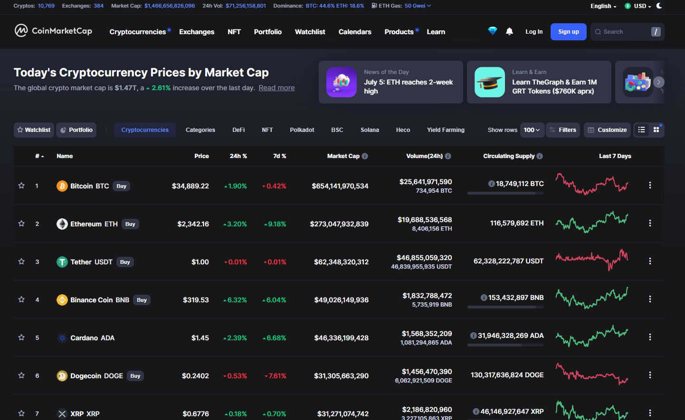Star Dogecoin for the watchlist
685x420 pixels.
tap(21, 375)
